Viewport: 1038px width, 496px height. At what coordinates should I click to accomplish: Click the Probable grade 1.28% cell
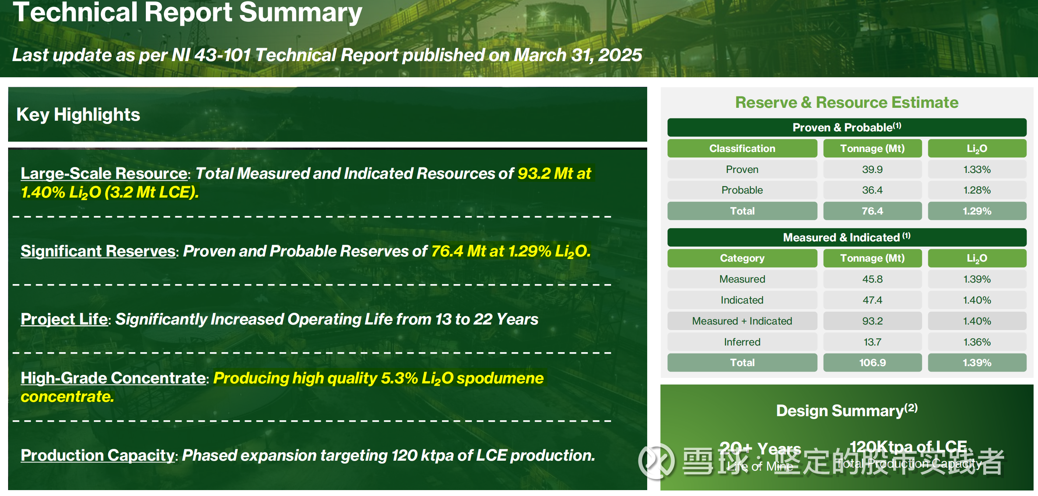[x=976, y=190]
